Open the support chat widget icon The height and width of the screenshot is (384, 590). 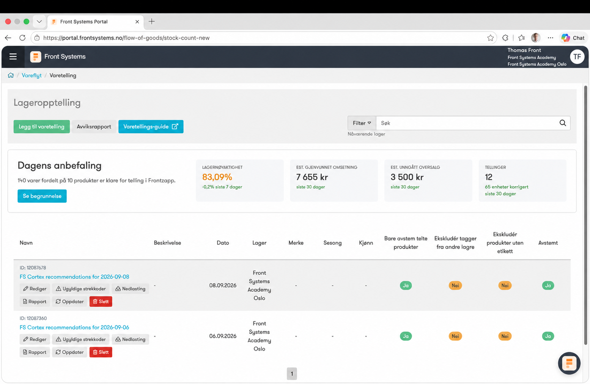569,363
